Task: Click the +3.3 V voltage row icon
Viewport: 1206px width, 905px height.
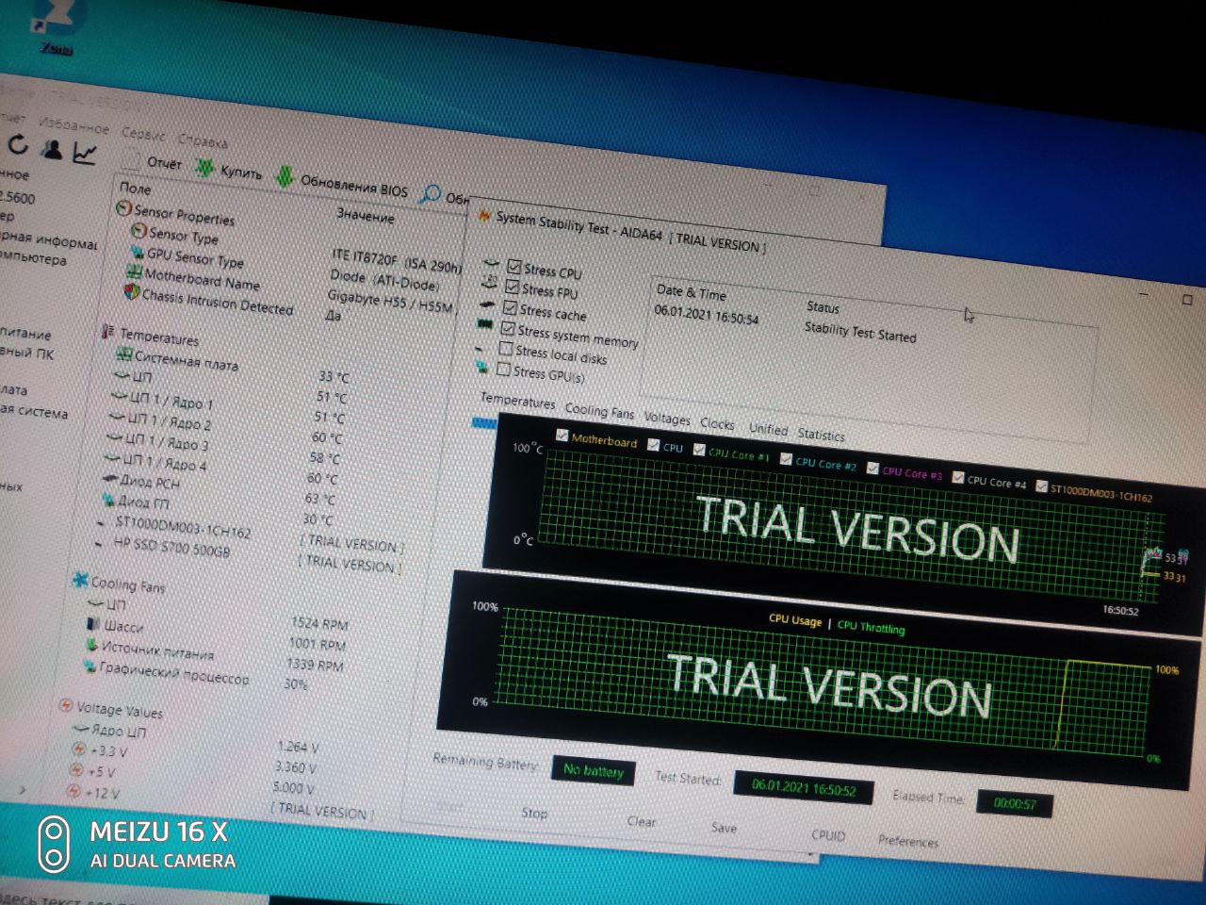Action: point(79,749)
